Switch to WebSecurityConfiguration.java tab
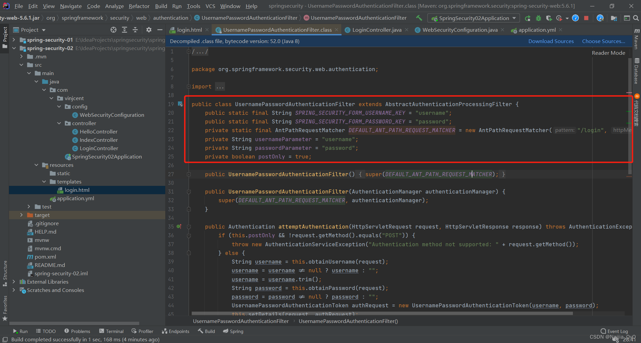This screenshot has width=641, height=343. pos(460,30)
